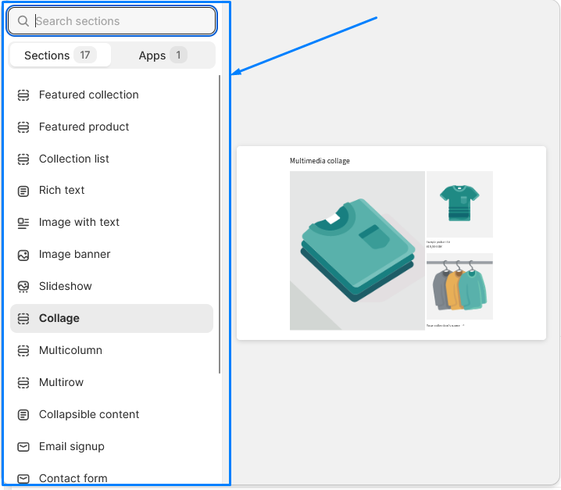
Task: Click the Email signup envelope icon
Action: pos(23,447)
